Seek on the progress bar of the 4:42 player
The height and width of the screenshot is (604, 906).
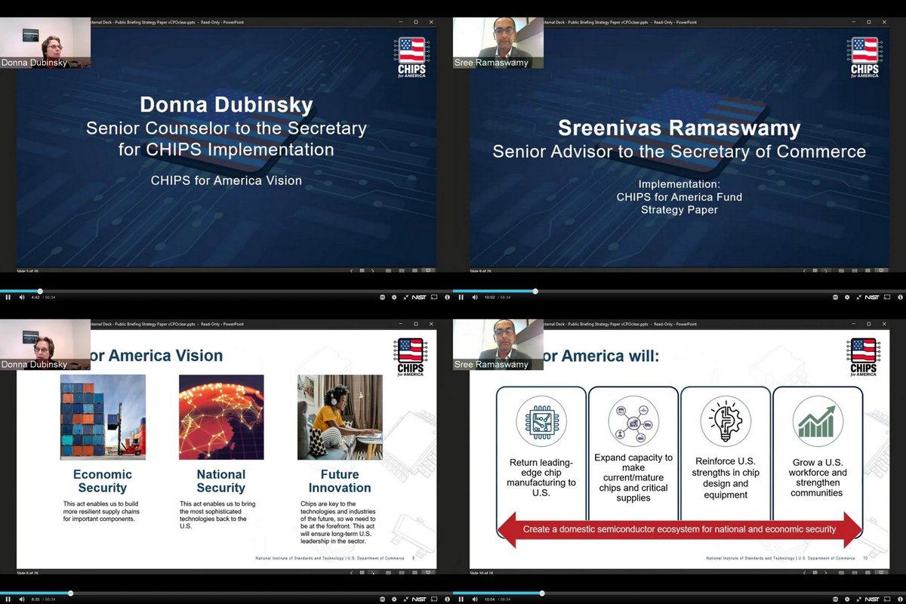point(226,291)
